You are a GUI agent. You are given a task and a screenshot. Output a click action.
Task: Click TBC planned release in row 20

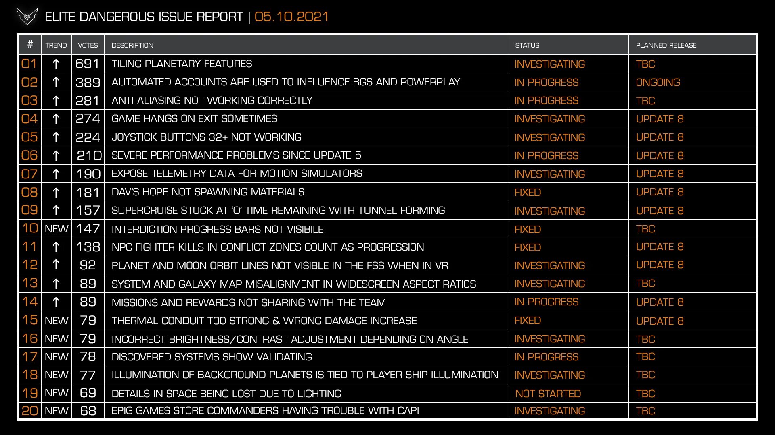tap(645, 411)
